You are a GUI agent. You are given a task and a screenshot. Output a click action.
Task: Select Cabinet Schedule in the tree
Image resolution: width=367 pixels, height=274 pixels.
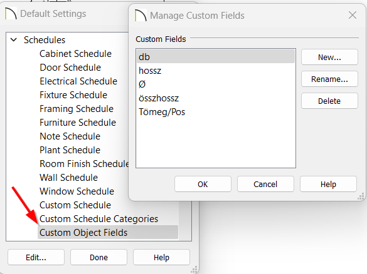[x=75, y=54]
